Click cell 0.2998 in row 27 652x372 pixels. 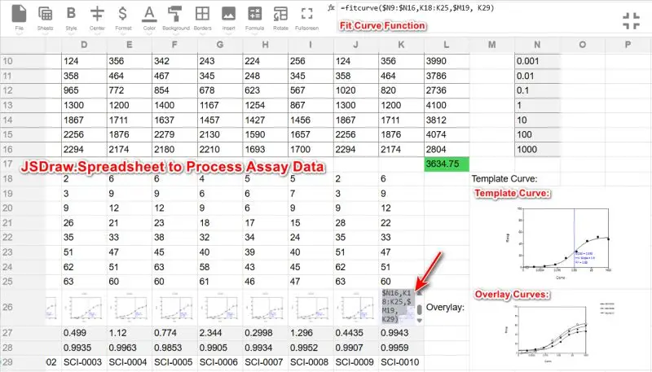(266, 333)
